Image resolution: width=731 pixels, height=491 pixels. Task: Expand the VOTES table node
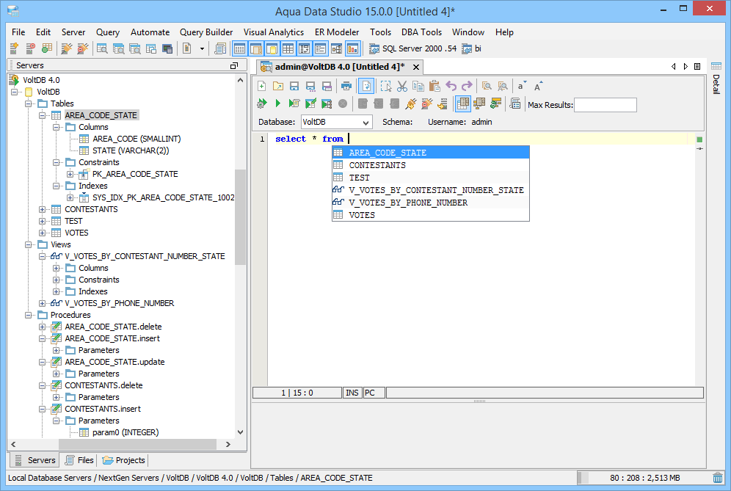[42, 233]
